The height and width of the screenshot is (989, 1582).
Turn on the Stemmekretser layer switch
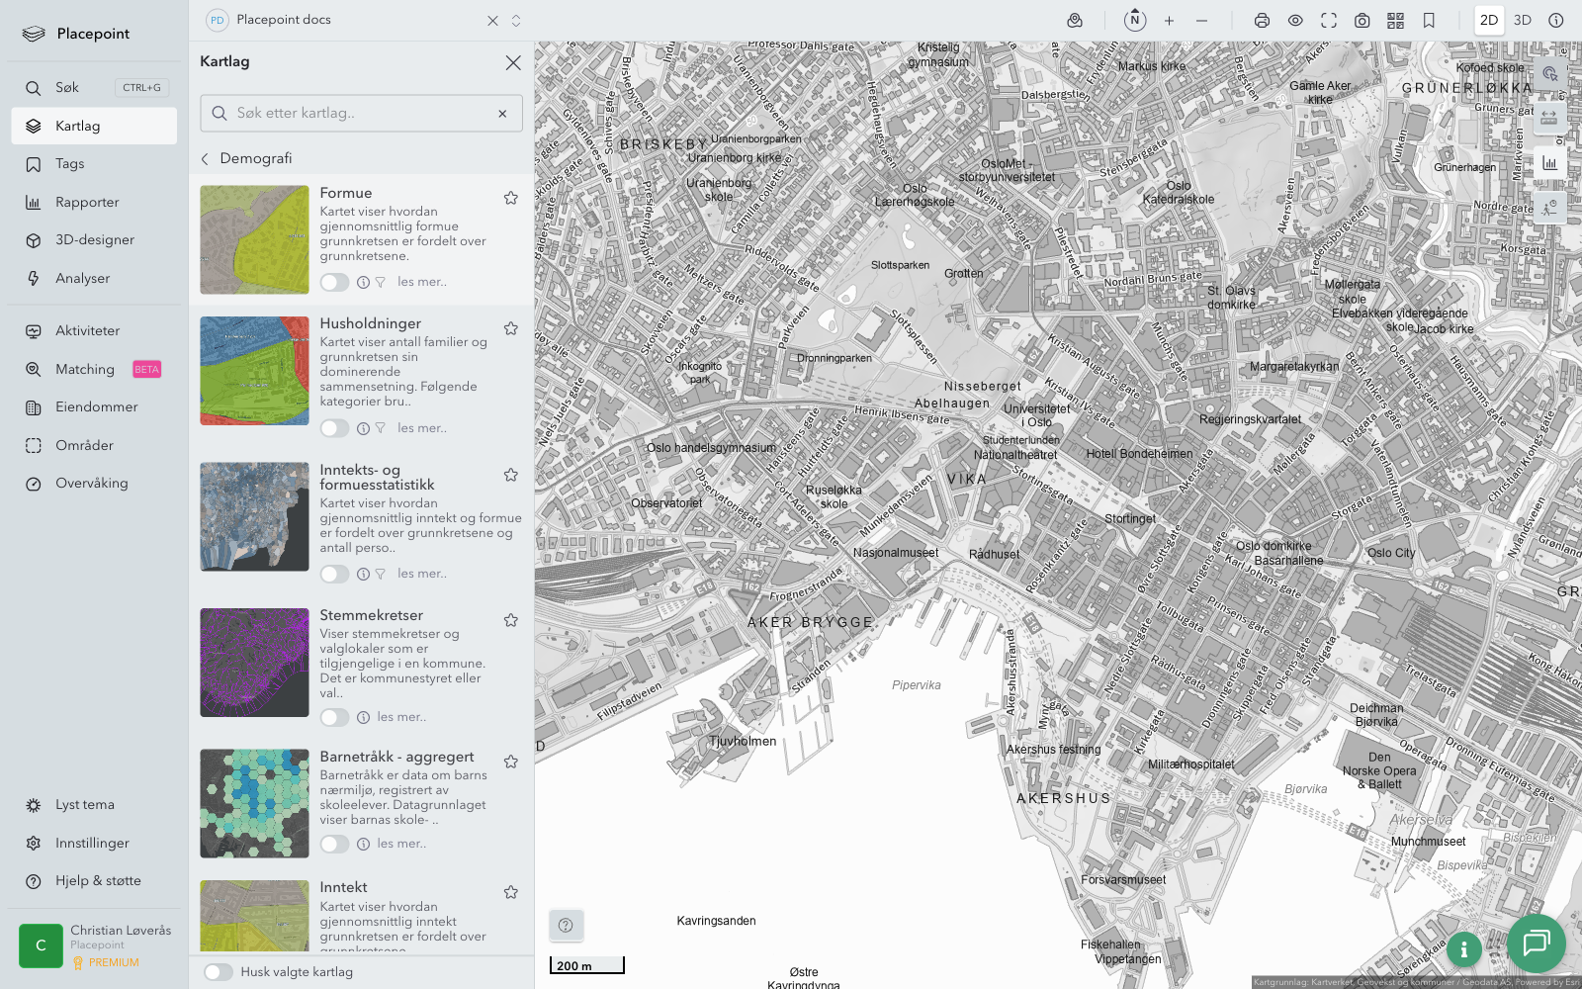(334, 718)
